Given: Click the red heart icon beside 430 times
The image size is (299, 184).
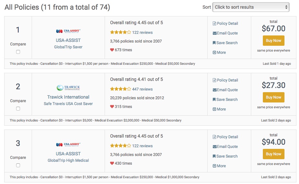Looking at the screenshot, I should click(x=112, y=163).
